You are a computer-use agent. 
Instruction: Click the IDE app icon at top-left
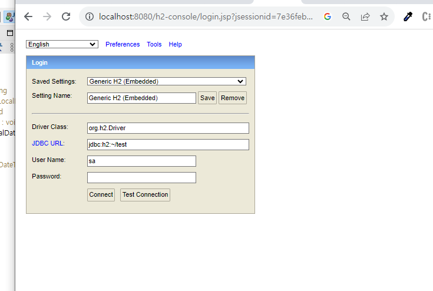click(9, 17)
